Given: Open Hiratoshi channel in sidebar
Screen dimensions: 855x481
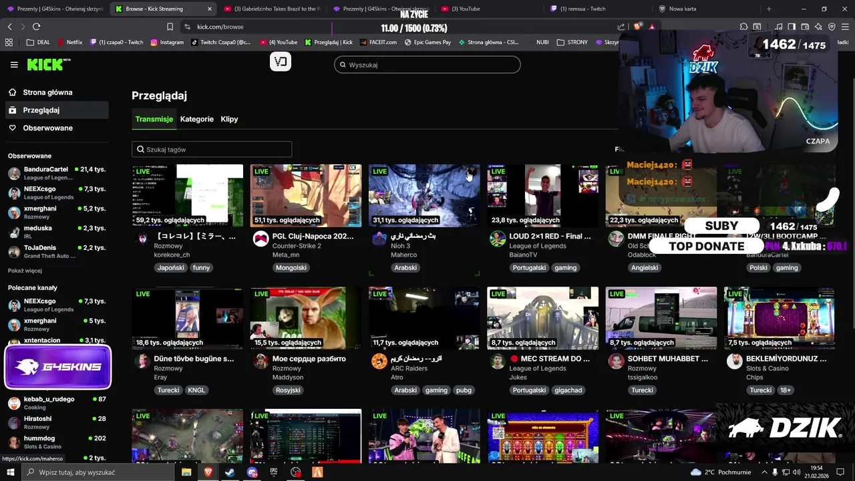Looking at the screenshot, I should click(57, 422).
